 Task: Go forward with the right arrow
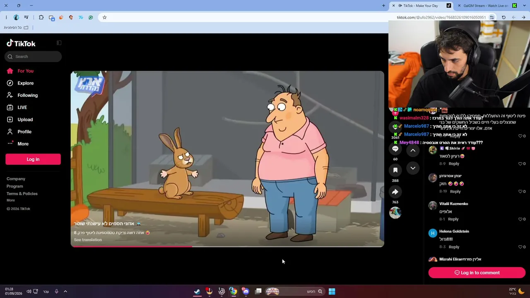(x=523, y=17)
